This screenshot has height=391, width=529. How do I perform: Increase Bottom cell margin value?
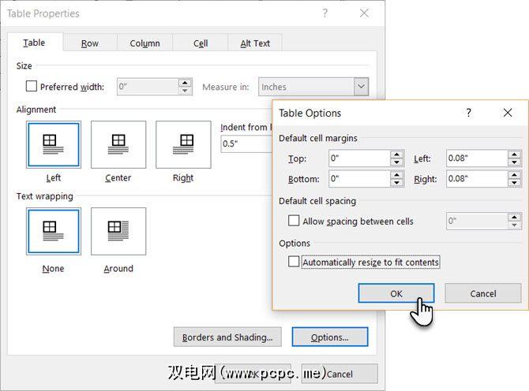(396, 175)
